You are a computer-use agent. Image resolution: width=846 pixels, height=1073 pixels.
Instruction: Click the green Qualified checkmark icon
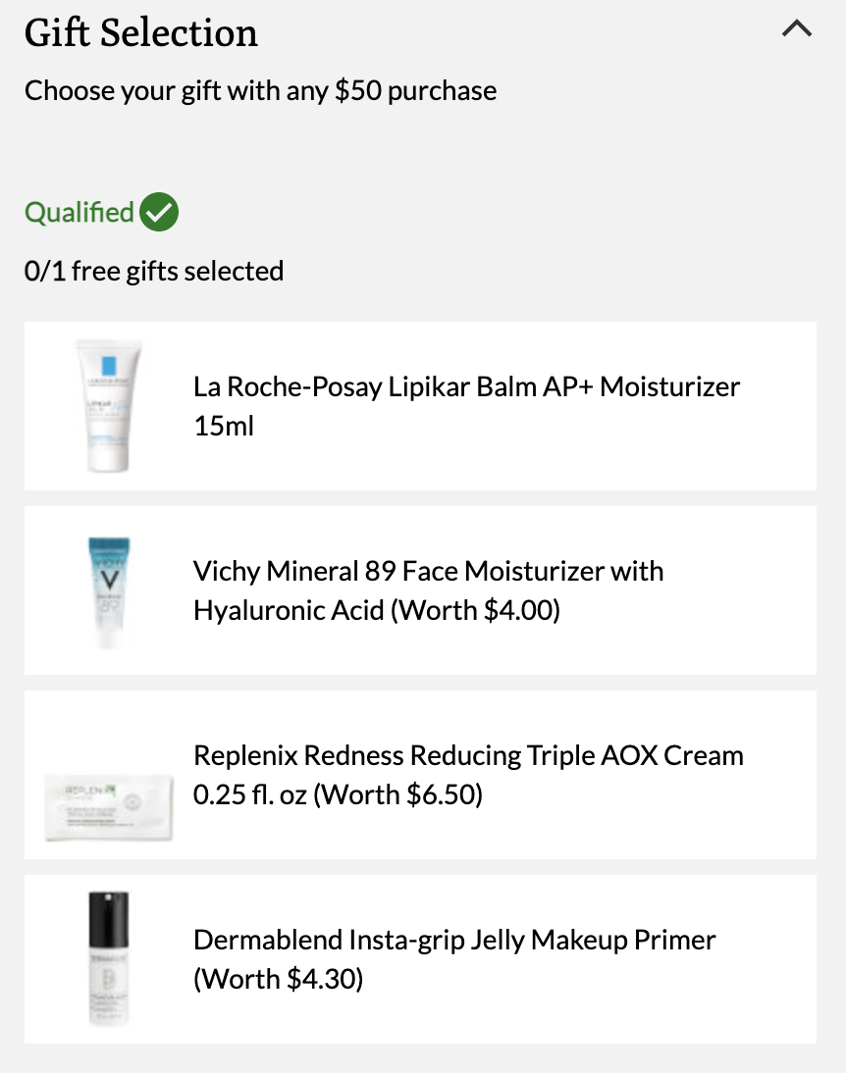159,212
